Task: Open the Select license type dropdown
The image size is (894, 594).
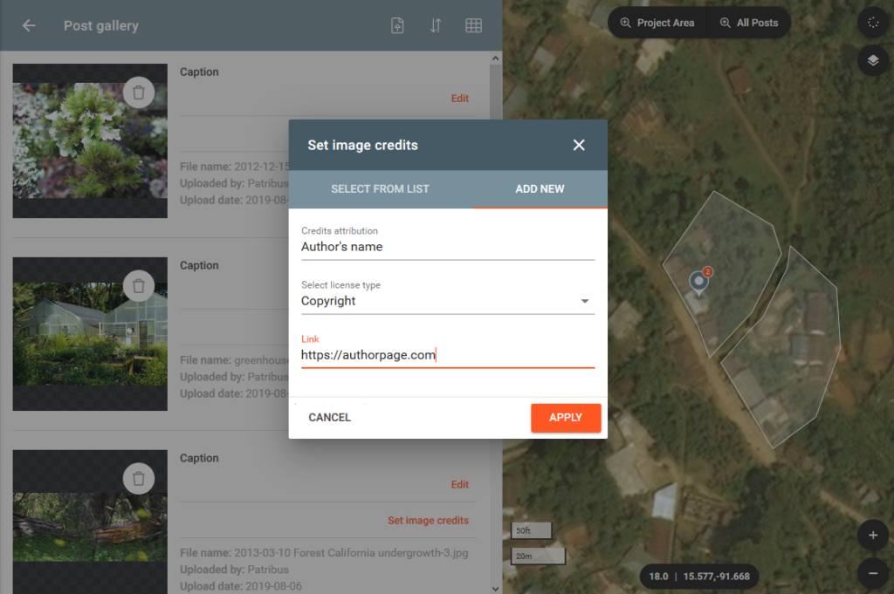Action: (448, 301)
